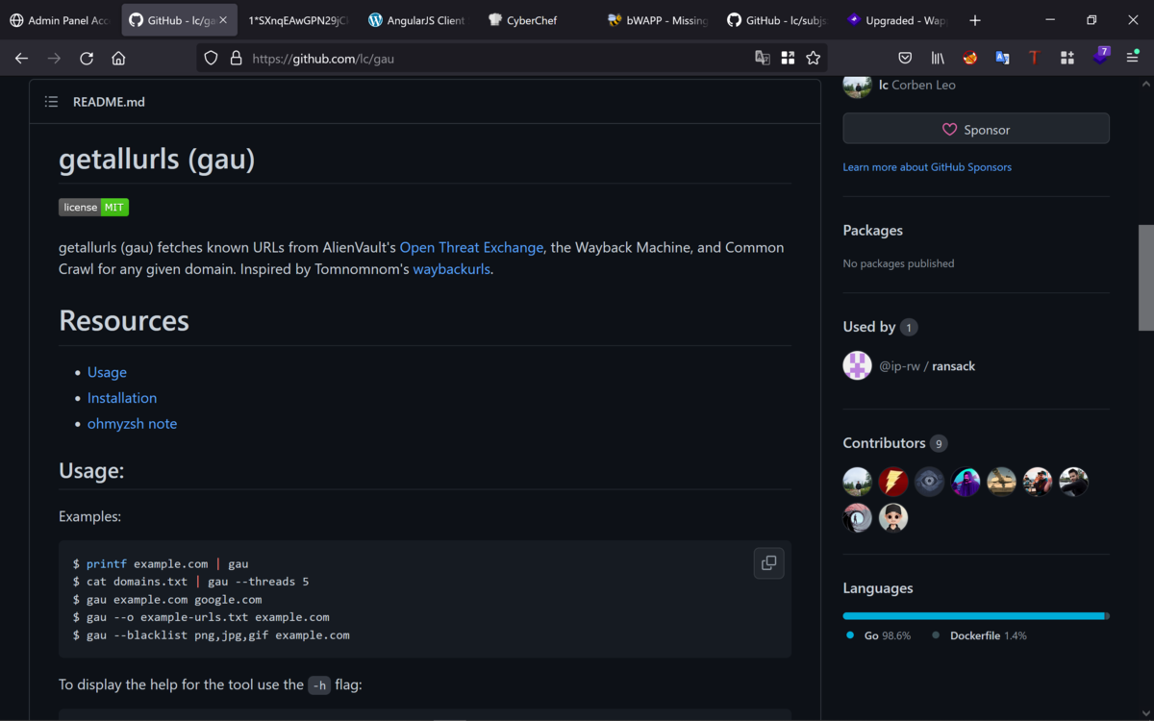
Task: Bookmark this page with star icon
Action: coord(813,58)
